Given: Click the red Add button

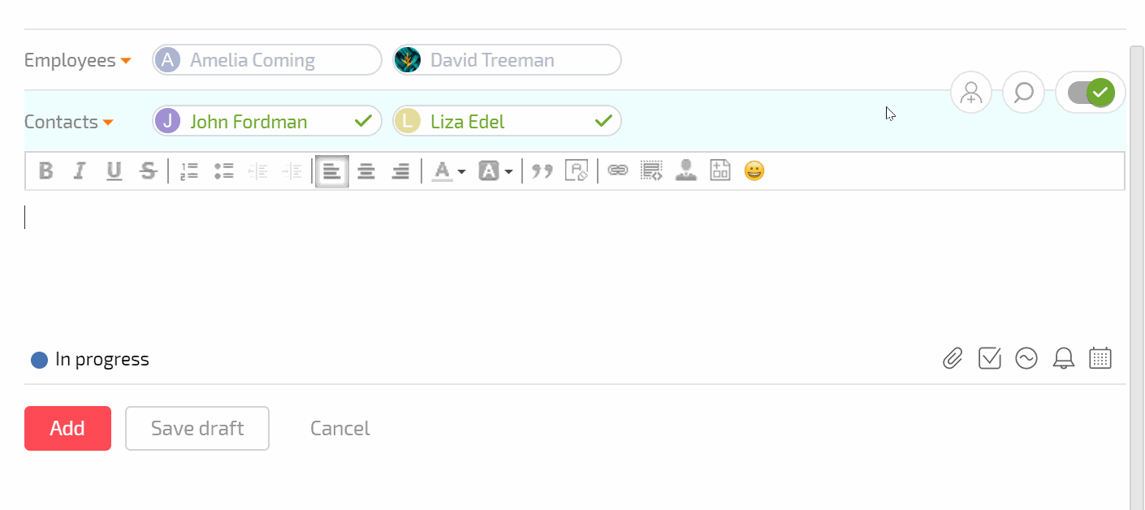Looking at the screenshot, I should click(67, 428).
